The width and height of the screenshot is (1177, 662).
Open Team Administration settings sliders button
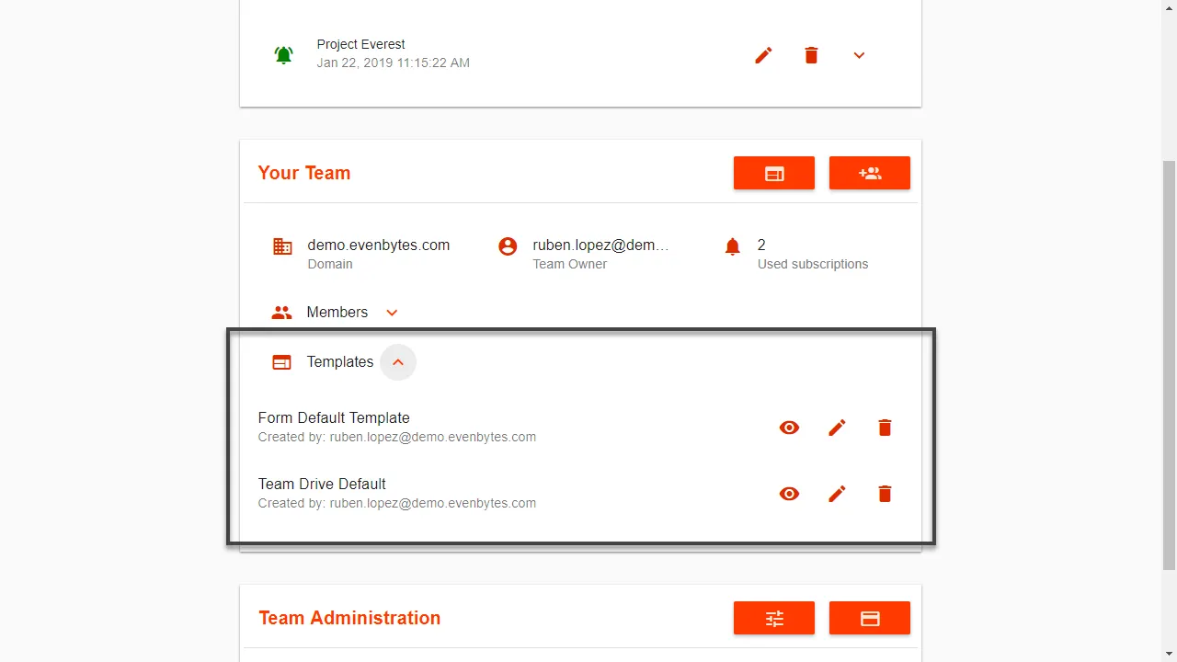pos(774,618)
